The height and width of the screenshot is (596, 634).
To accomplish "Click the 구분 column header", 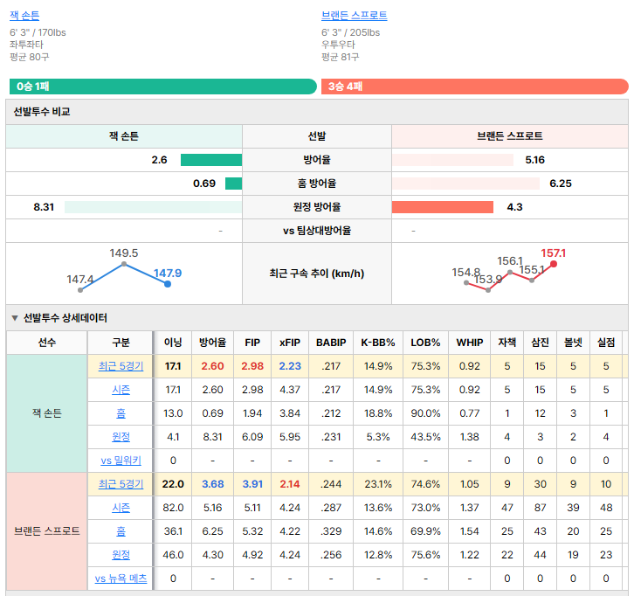I will [x=121, y=343].
